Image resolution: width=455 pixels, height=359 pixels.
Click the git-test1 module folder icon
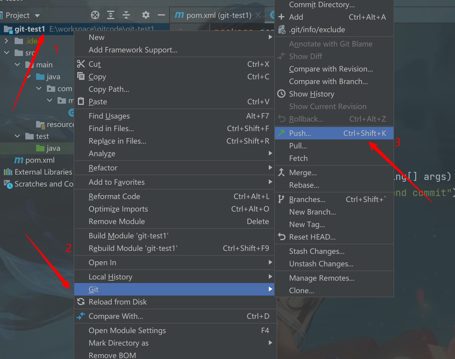(x=8, y=29)
